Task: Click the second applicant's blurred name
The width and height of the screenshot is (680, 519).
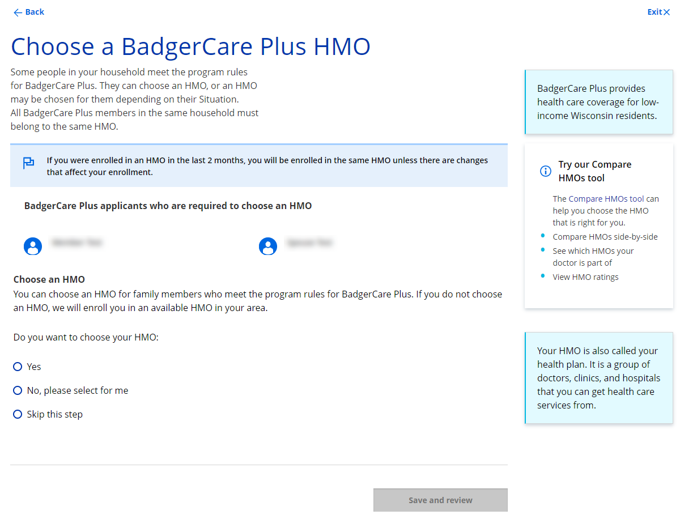Action: click(x=309, y=243)
